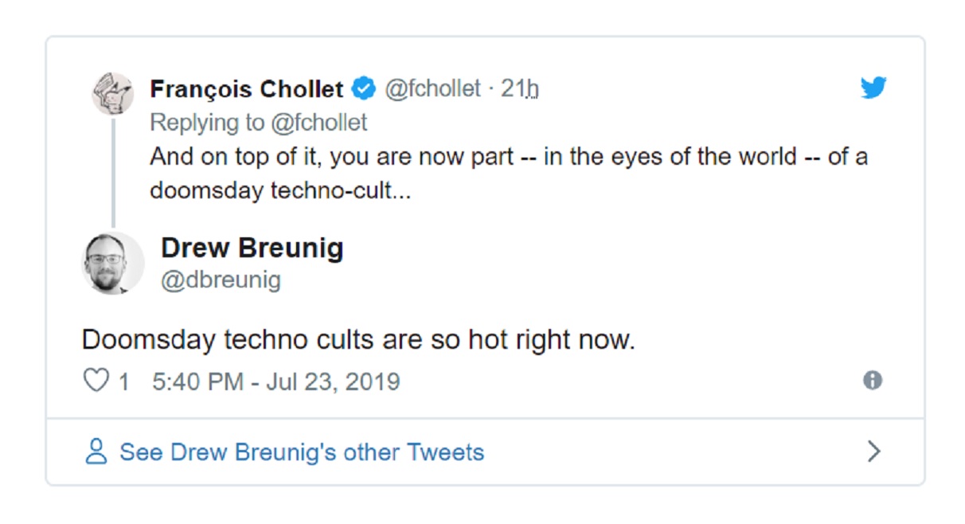Open tweet information via the info icon

pyautogui.click(x=873, y=381)
